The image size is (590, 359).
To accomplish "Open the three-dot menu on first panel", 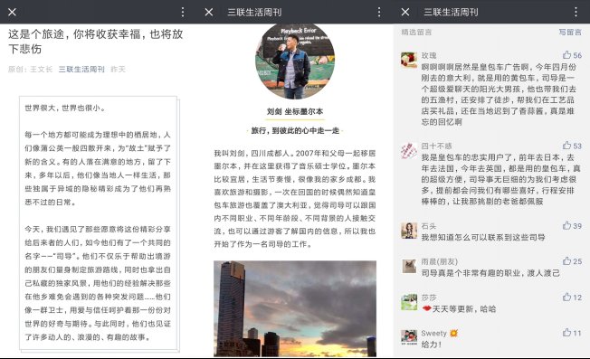I will tap(183, 12).
